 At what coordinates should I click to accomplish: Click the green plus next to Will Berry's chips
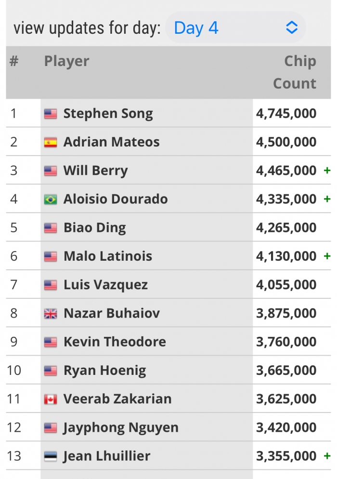pos(327,171)
